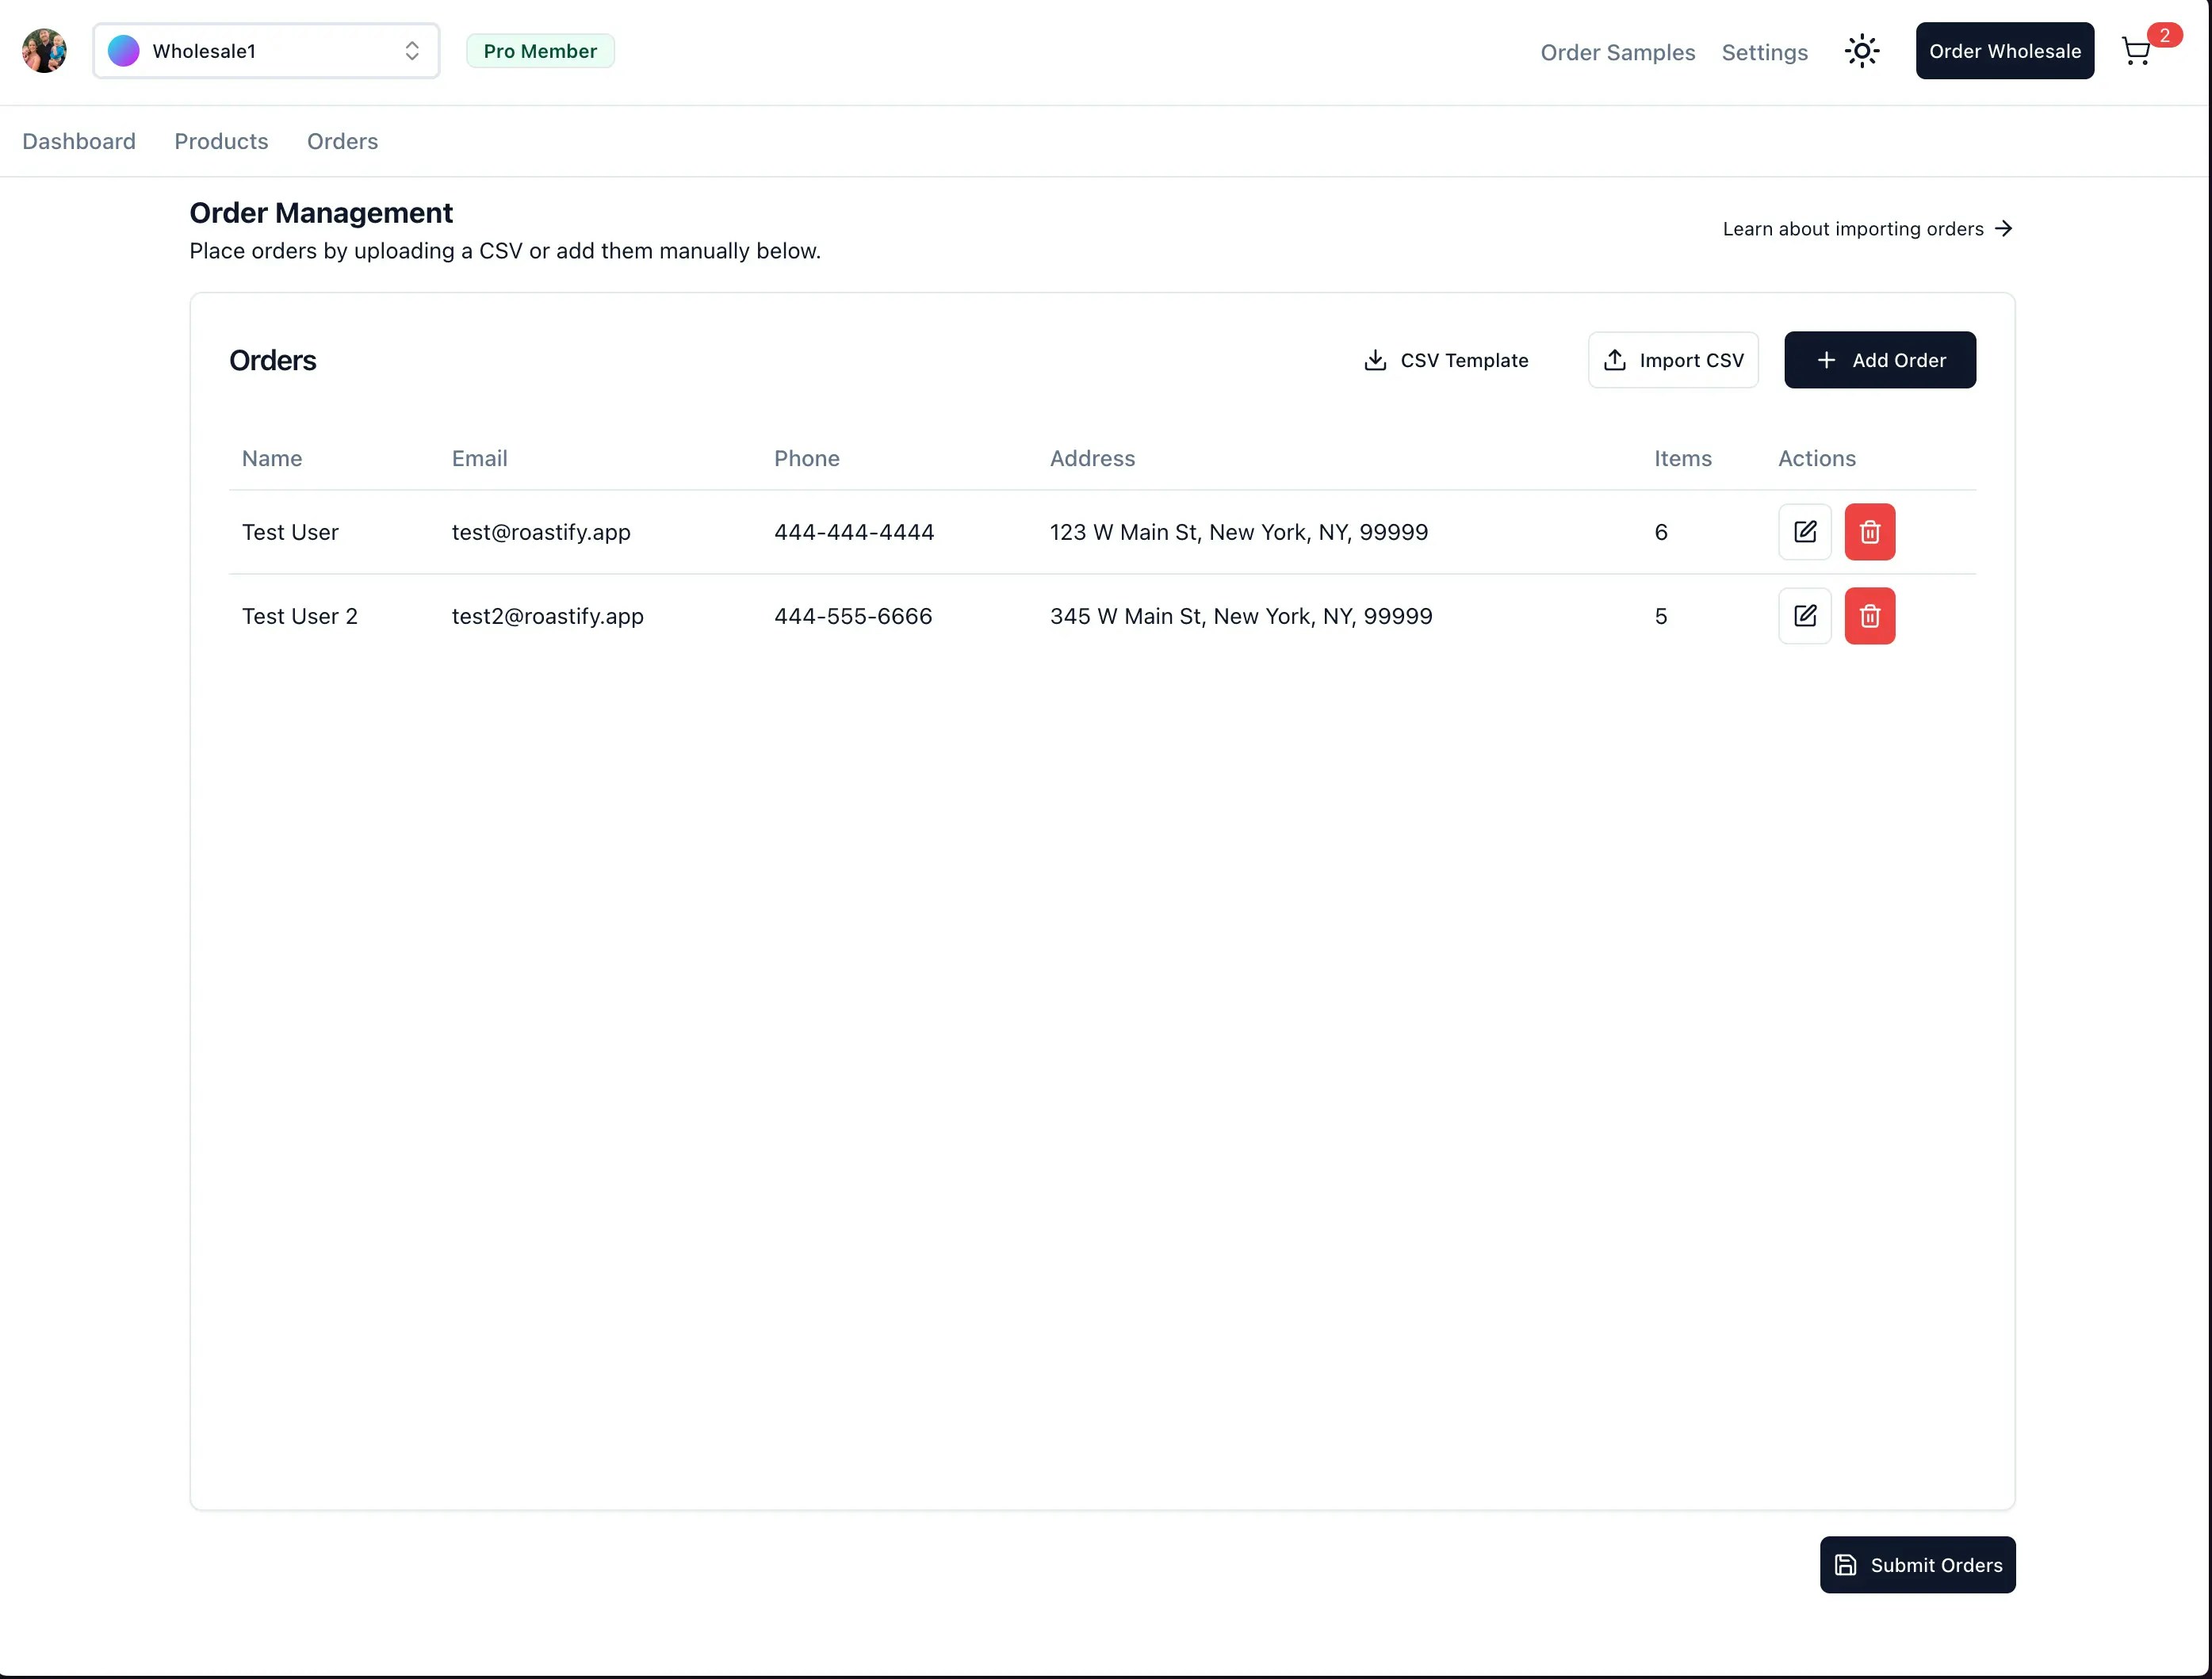The image size is (2212, 1679).
Task: Download the CSV Template
Action: (x=1445, y=360)
